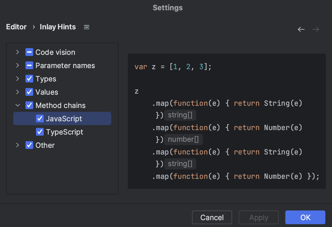This screenshot has height=227, width=332.
Task: Enable the Code vision checkbox fully
Action: pyautogui.click(x=29, y=52)
